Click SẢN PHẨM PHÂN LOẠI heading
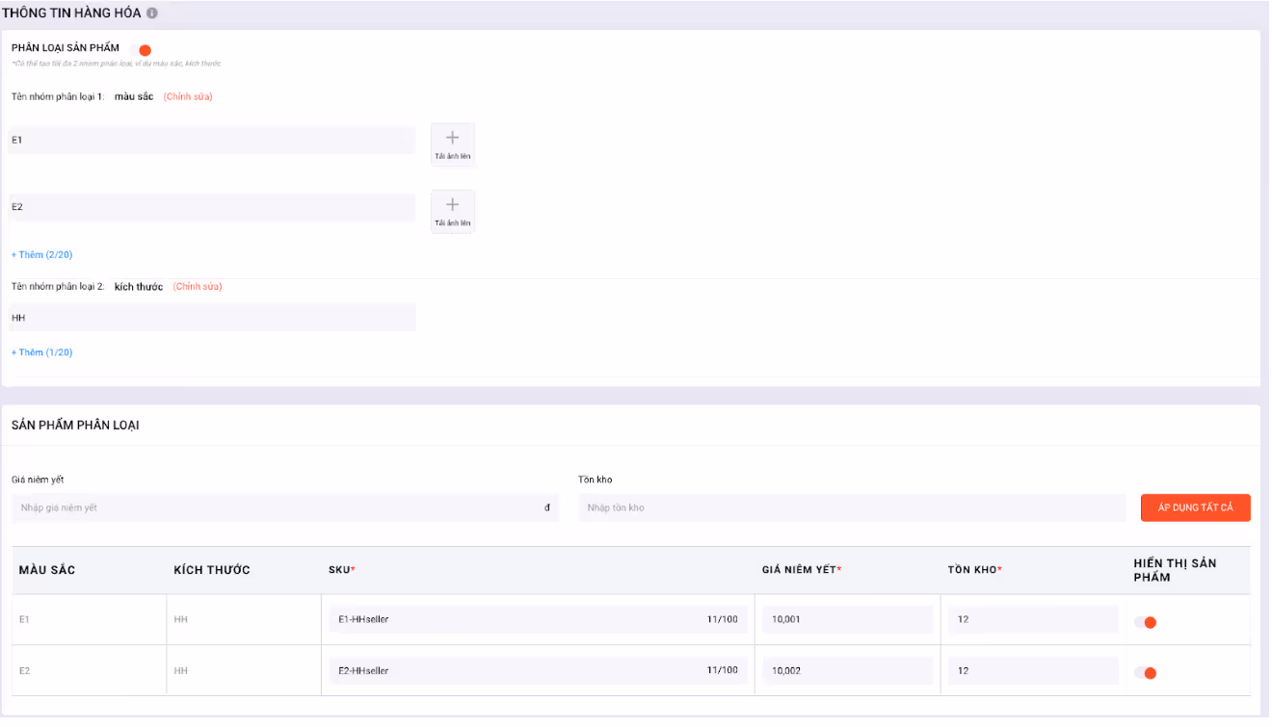This screenshot has width=1272, height=727. pos(75,425)
